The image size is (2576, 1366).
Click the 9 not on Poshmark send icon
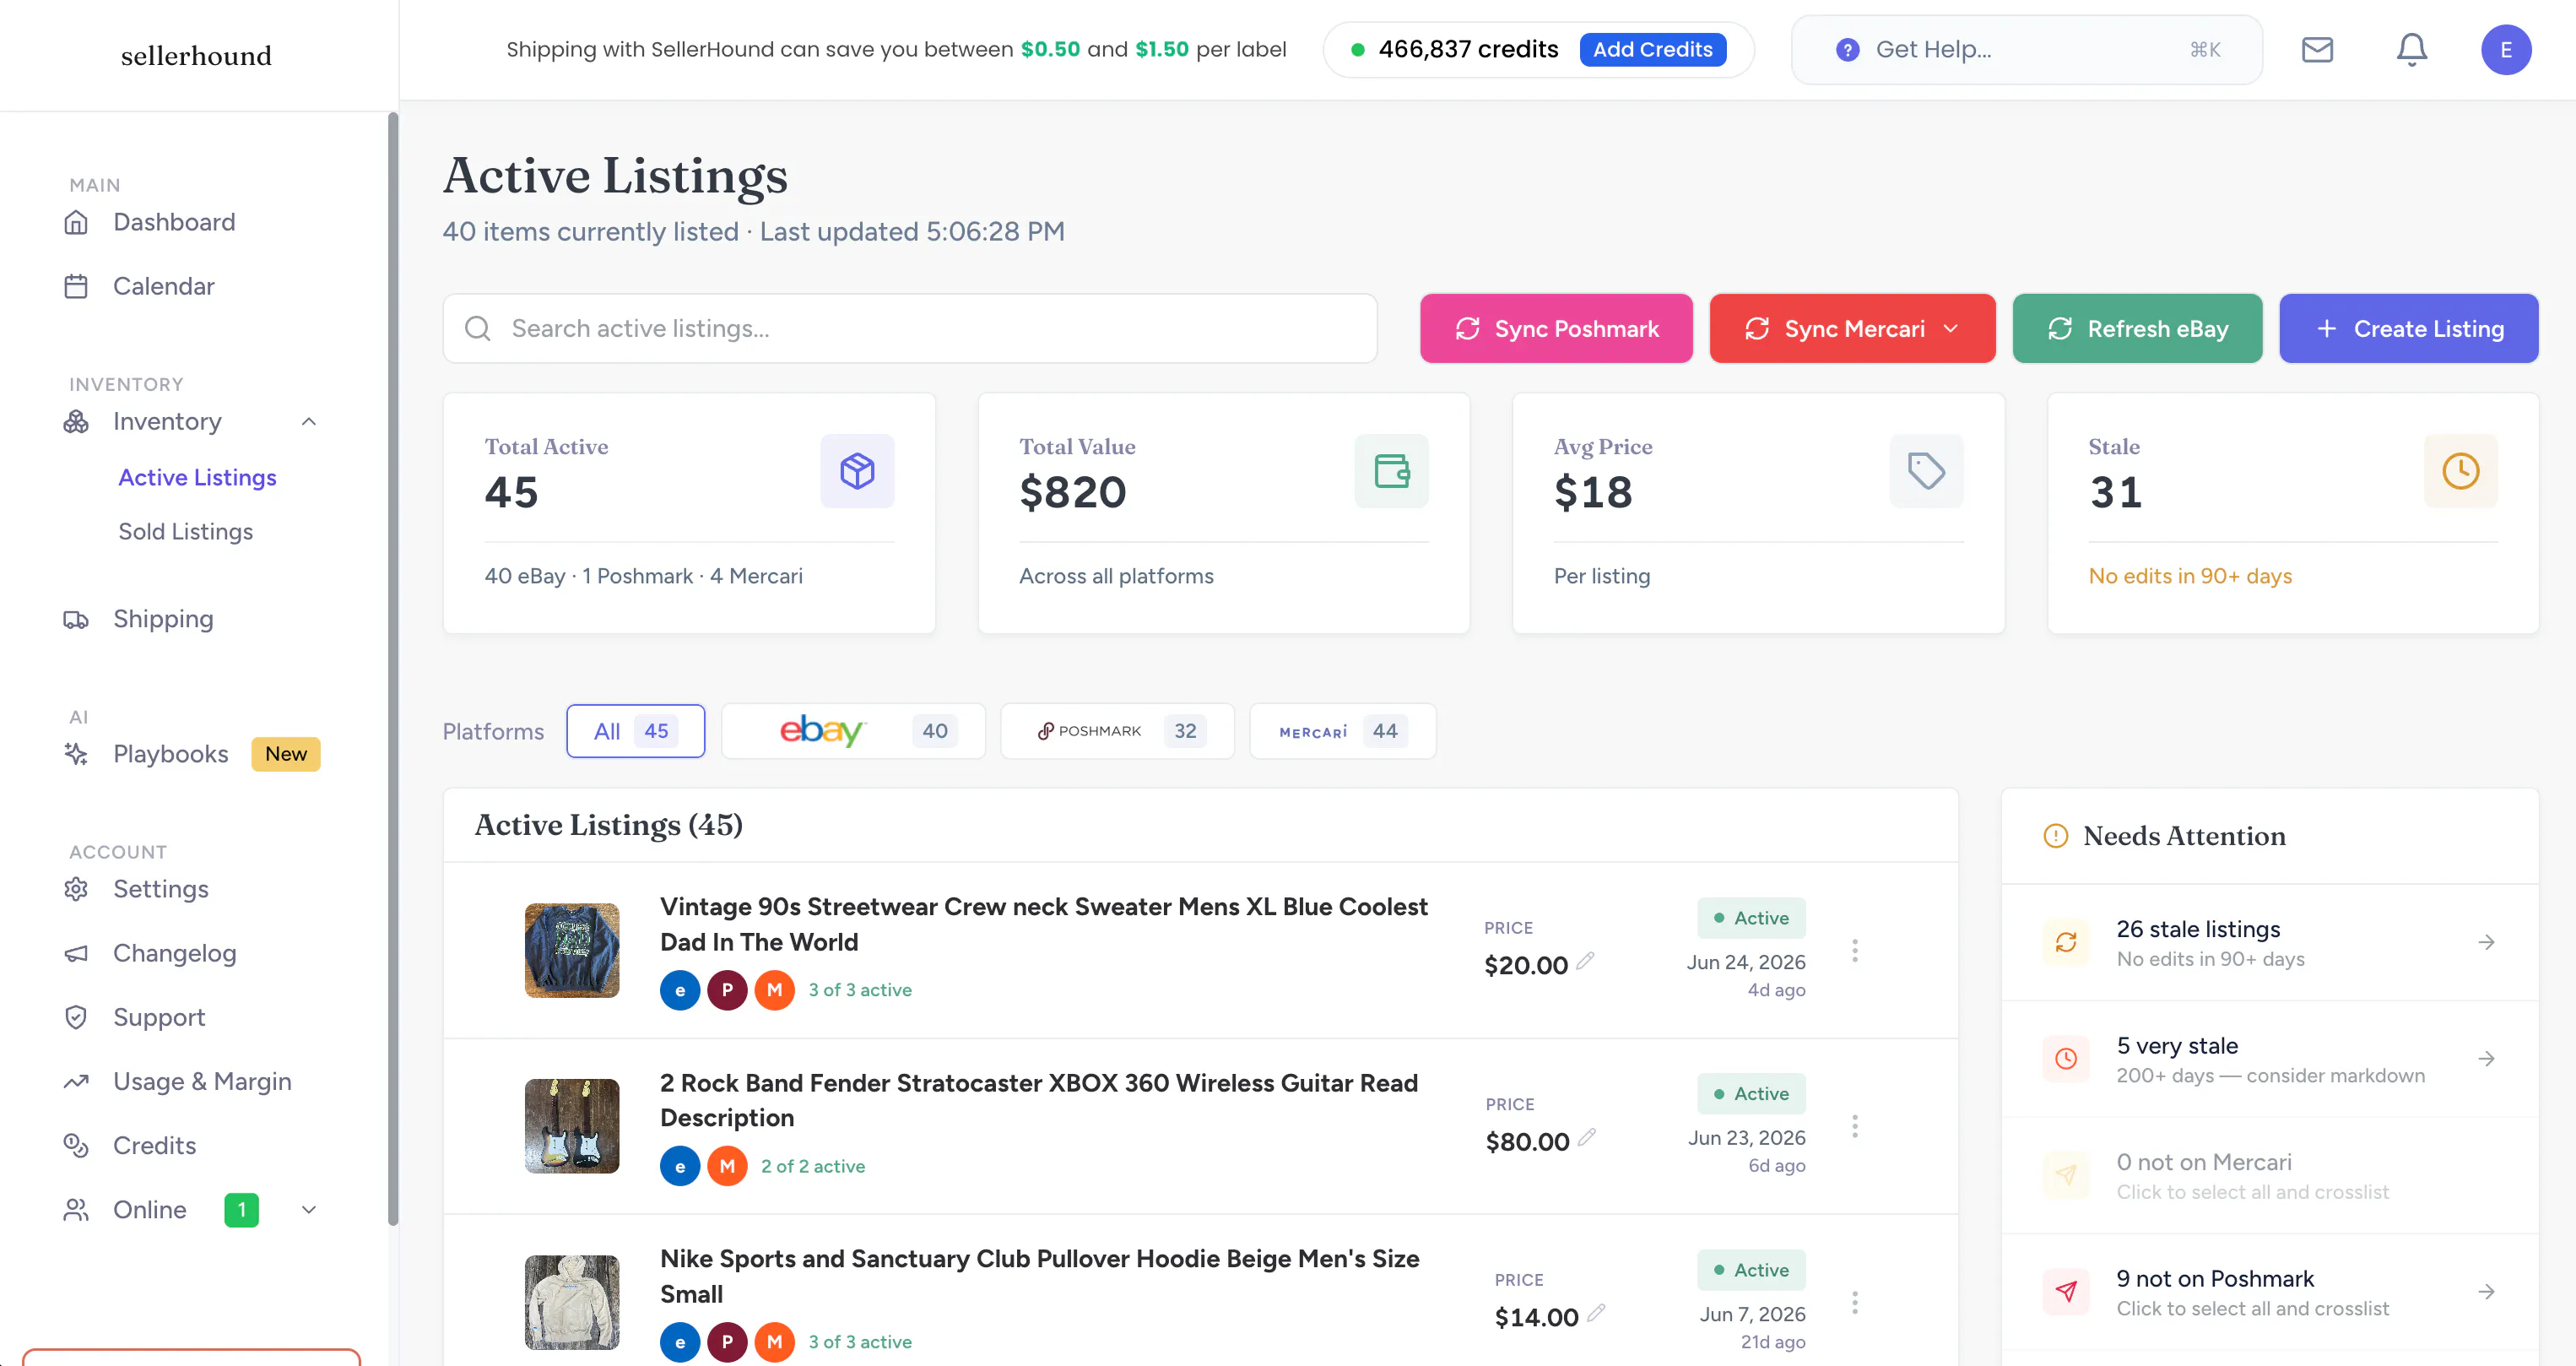coord(2066,1292)
